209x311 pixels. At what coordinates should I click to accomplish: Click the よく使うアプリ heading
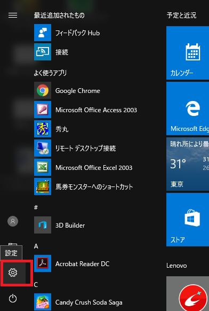point(50,73)
